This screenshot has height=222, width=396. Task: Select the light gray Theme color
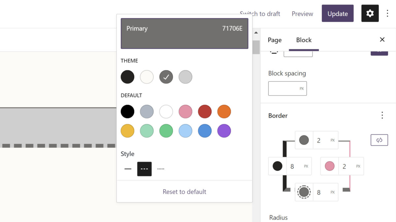(x=185, y=77)
